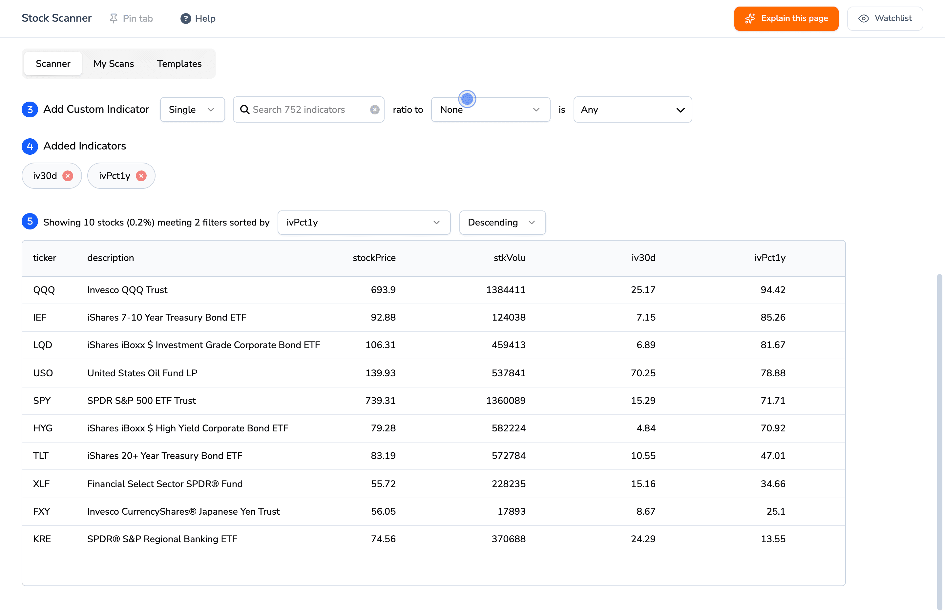Click the sparkle icon on Explain this page
The image size is (945, 613).
(750, 19)
